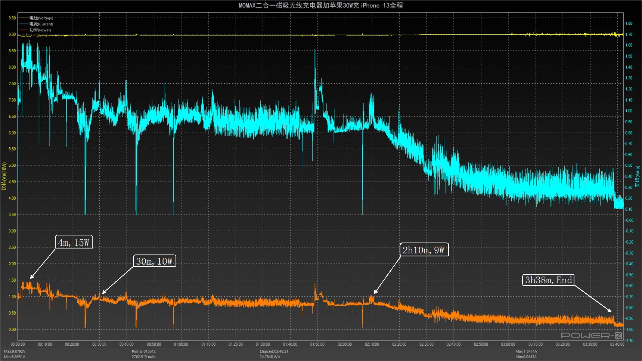The width and height of the screenshot is (642, 361).
Task: Click the -1.10 tick on amp axis
Action: (629, 340)
